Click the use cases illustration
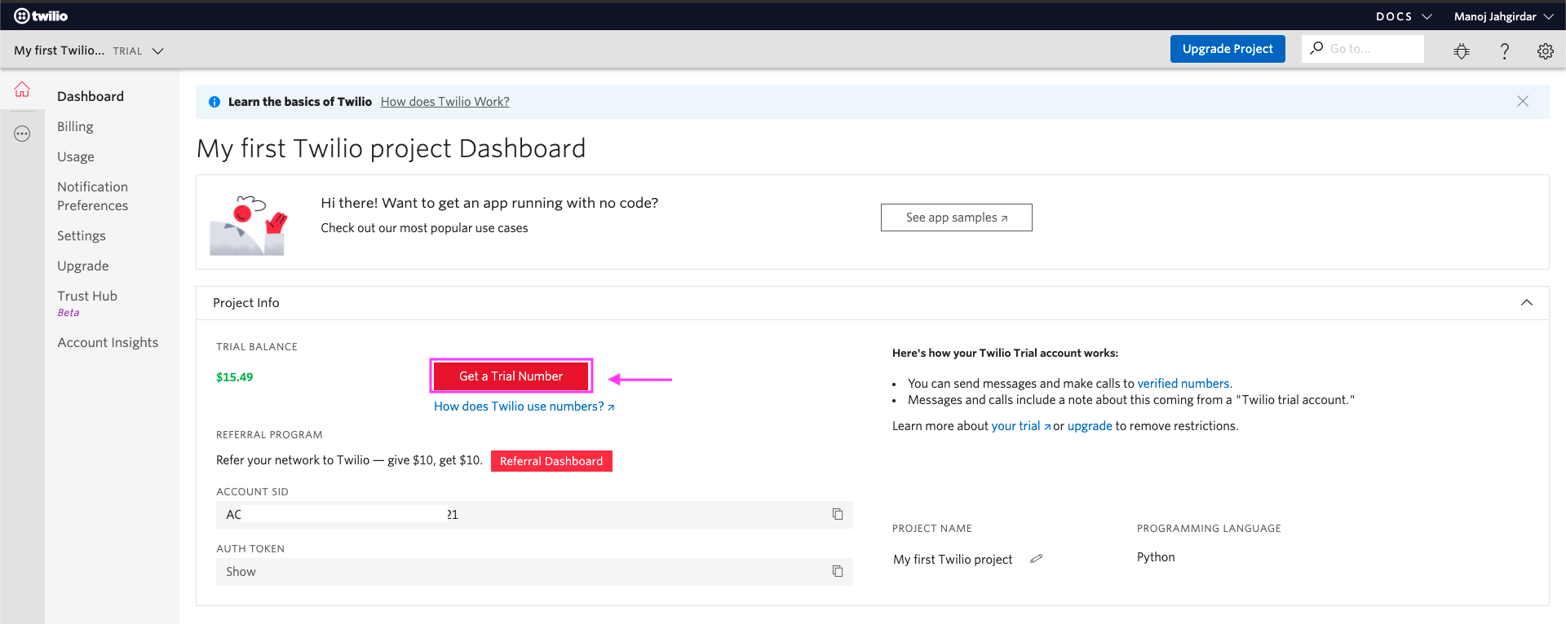The image size is (1566, 624). click(x=249, y=225)
